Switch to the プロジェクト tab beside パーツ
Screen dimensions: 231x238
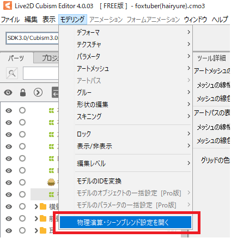tap(46, 58)
